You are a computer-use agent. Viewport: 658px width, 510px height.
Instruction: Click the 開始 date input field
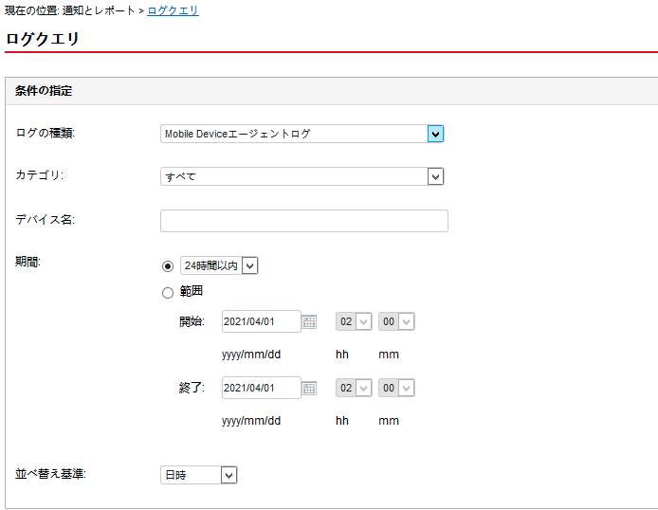[261, 322]
